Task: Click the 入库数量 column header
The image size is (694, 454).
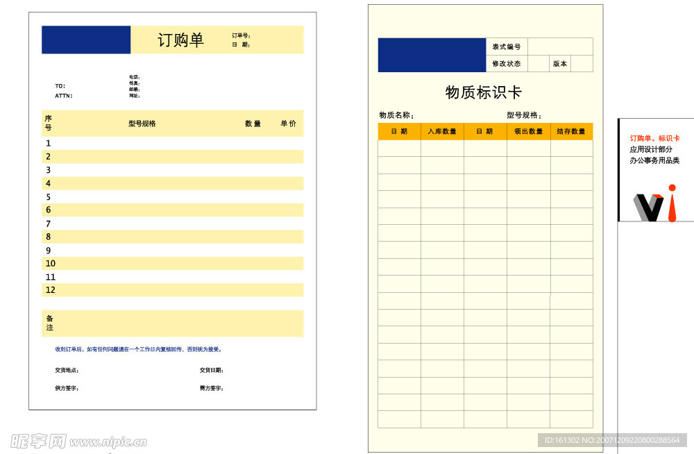Action: pos(442,132)
